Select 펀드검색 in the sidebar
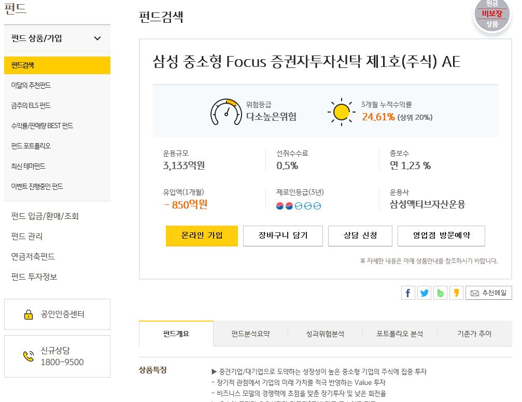 pos(57,65)
